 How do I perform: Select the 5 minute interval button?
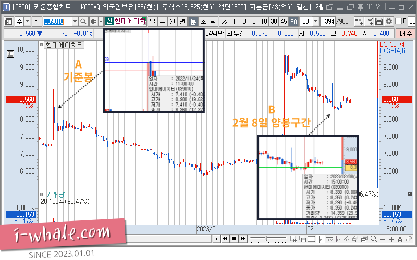tap(254, 21)
